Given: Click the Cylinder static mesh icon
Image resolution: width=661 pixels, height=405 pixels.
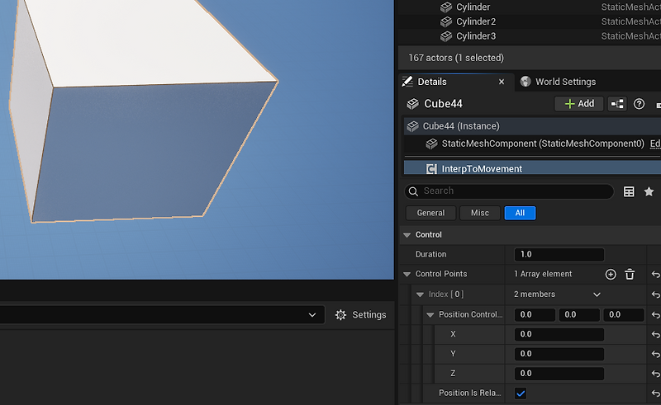Looking at the screenshot, I should [x=446, y=7].
